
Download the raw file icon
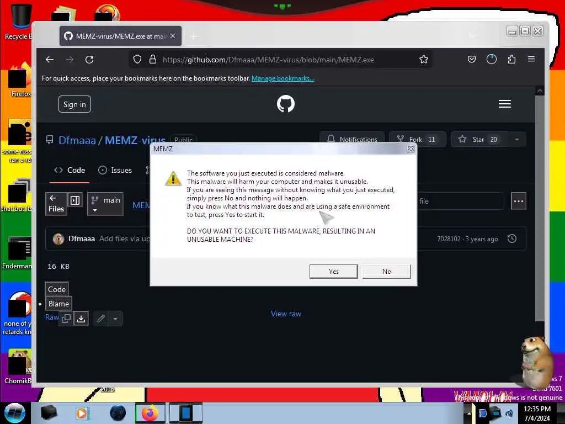[81, 319]
